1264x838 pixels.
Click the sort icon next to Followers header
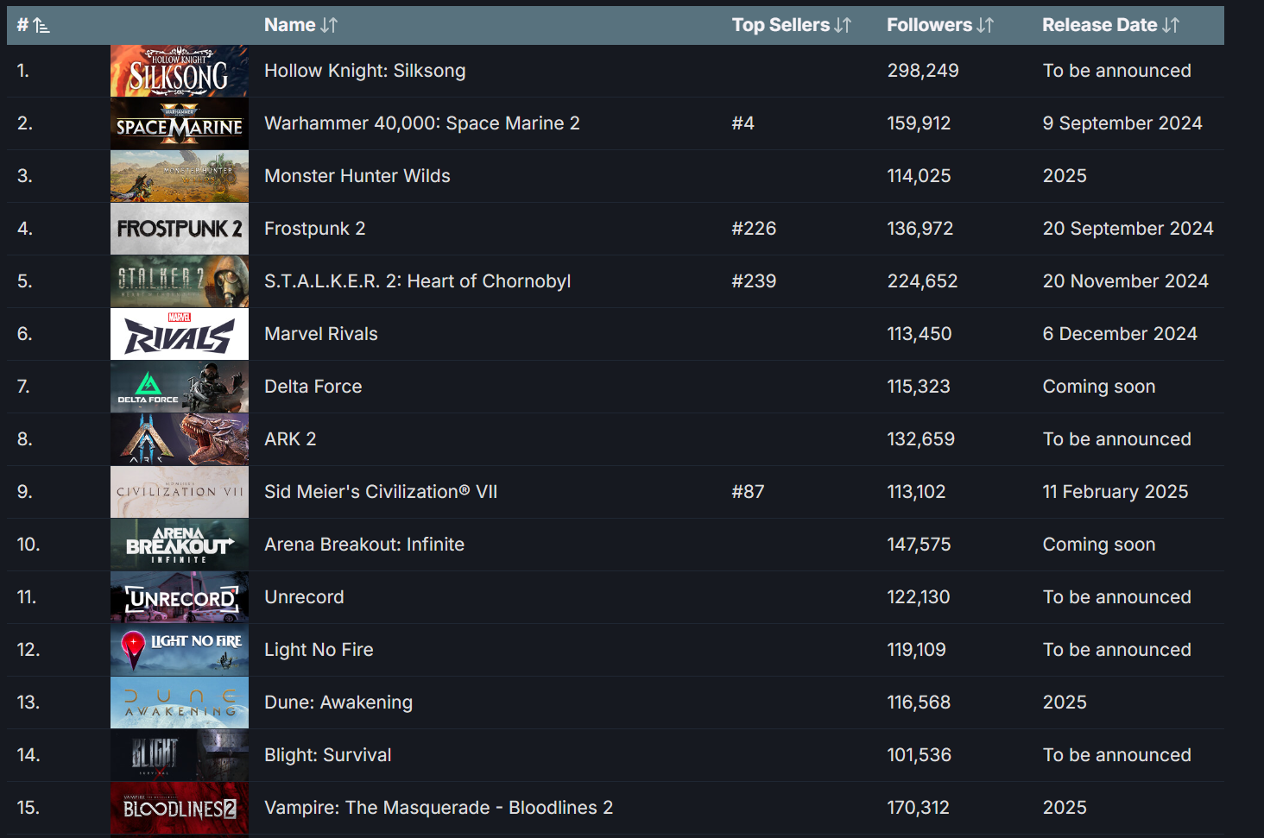click(985, 25)
